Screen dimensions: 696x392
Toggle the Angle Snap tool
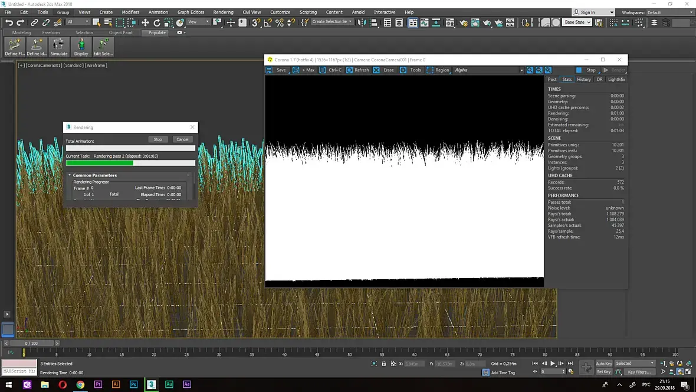click(x=268, y=22)
